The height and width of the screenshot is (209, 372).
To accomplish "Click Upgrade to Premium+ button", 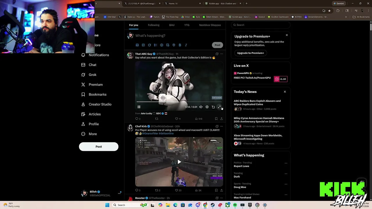I will [x=251, y=53].
